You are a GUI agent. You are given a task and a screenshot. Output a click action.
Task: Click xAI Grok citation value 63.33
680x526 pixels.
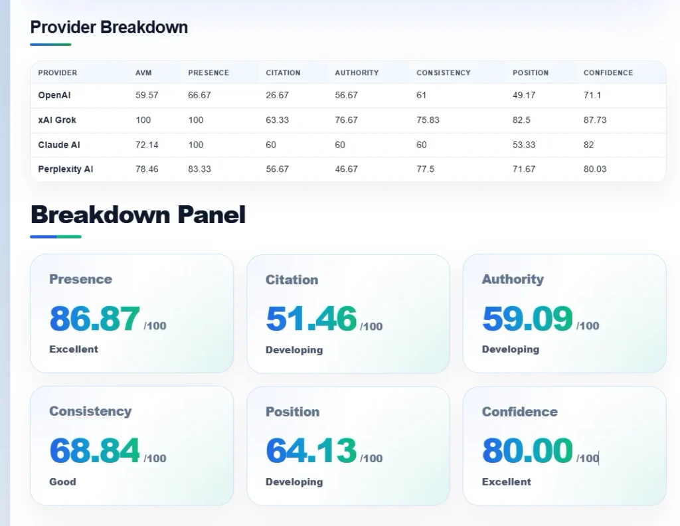pos(277,120)
